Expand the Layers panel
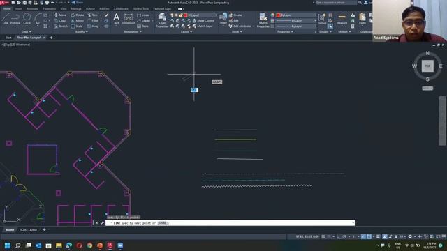 (x=186, y=32)
